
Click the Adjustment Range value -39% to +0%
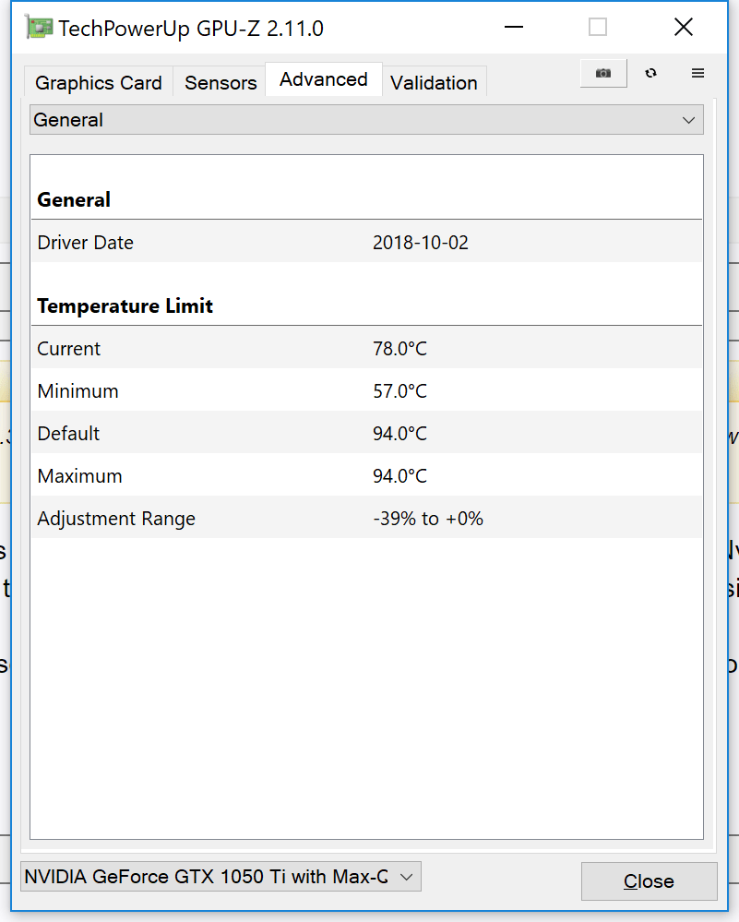pyautogui.click(x=428, y=519)
